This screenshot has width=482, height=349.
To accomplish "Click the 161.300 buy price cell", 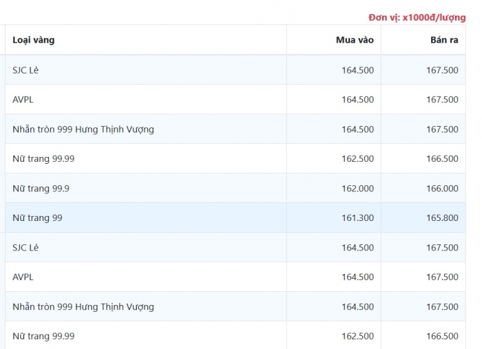I will point(357,218).
